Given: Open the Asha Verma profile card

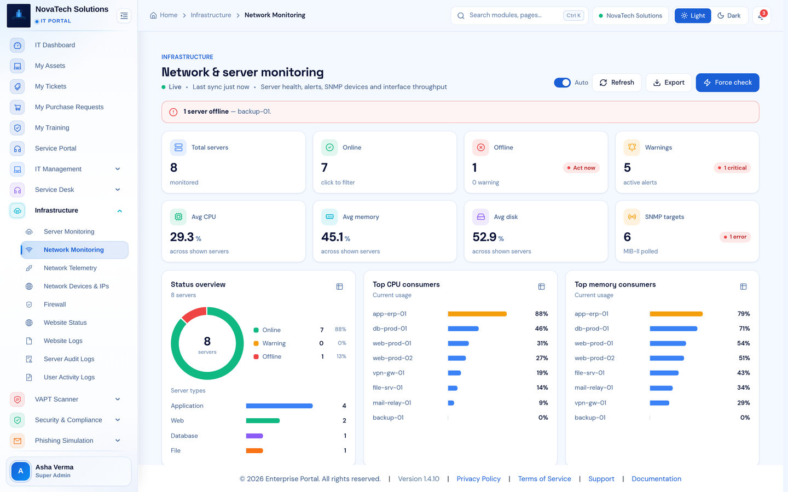Looking at the screenshot, I should (x=68, y=471).
